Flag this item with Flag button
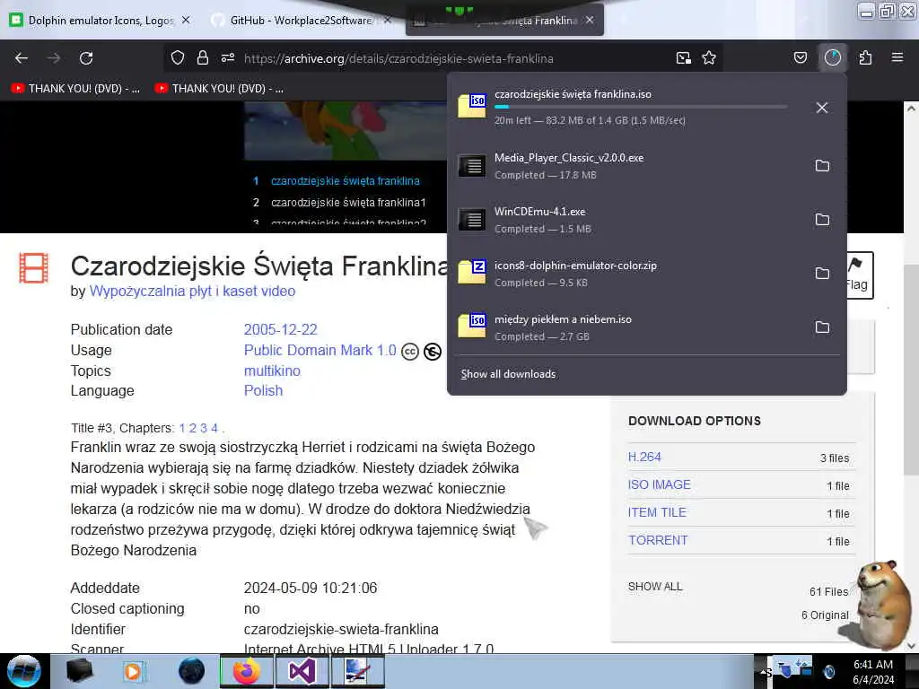 859,275
